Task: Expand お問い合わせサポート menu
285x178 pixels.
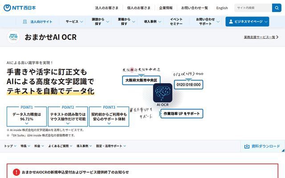Action: click(208, 22)
